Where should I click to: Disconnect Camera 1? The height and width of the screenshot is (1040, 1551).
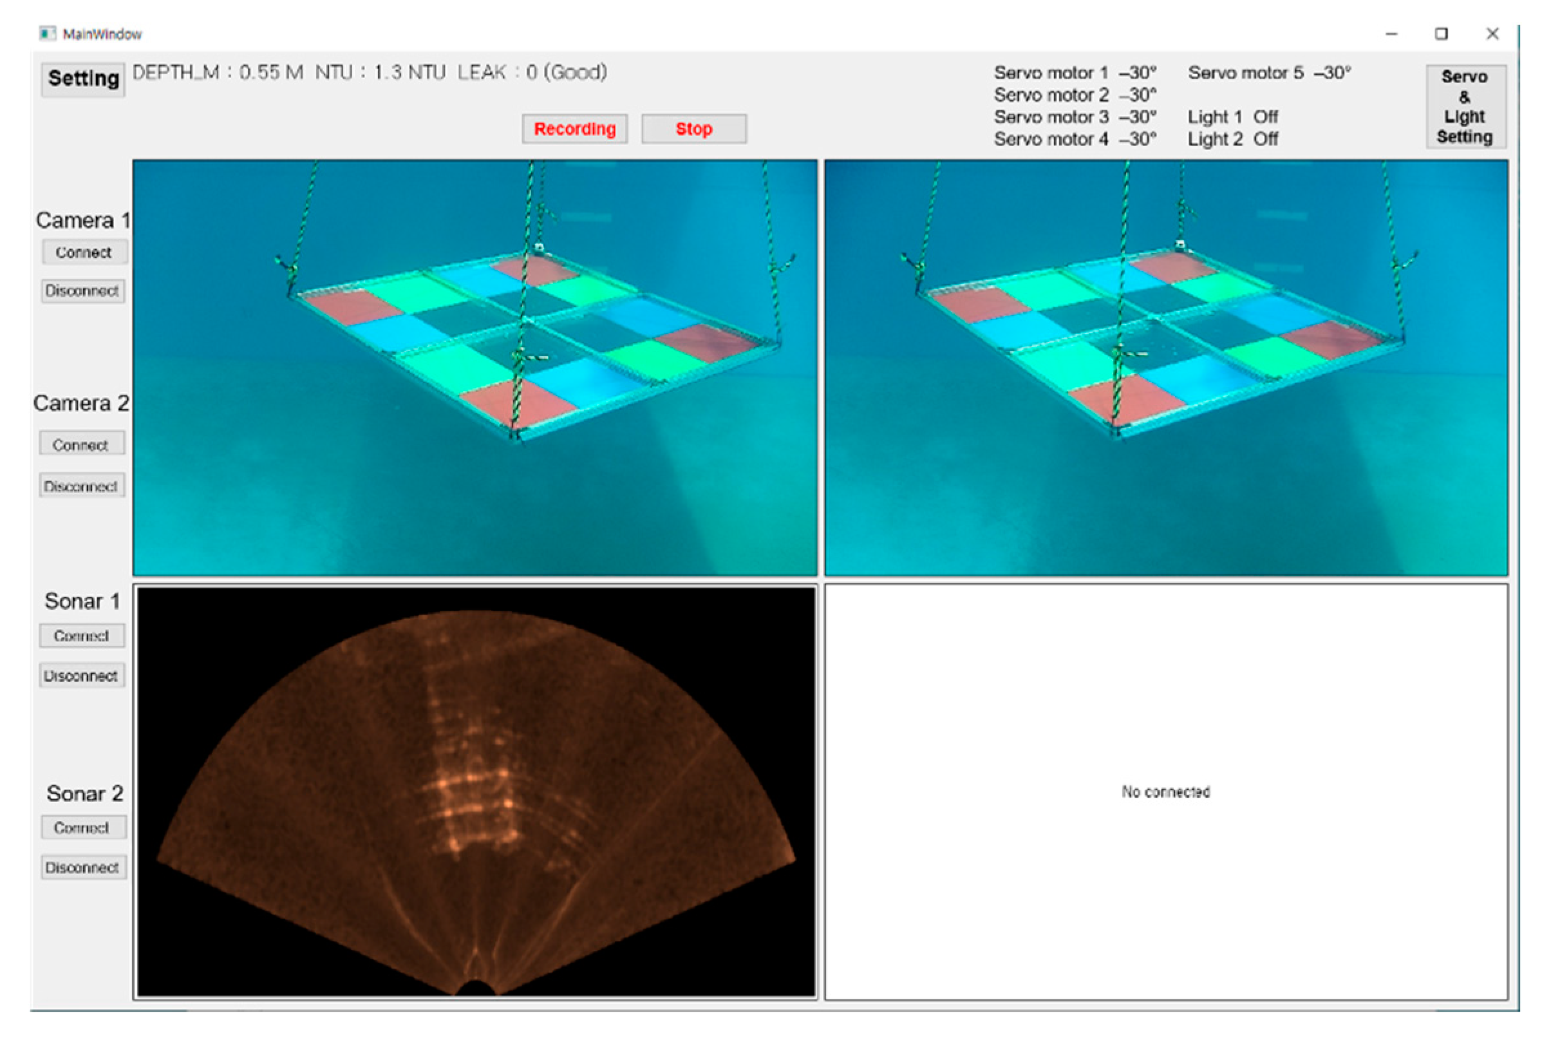tap(82, 290)
